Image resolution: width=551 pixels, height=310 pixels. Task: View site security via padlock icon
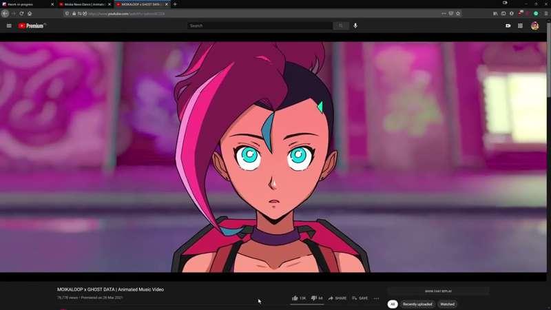click(x=74, y=13)
